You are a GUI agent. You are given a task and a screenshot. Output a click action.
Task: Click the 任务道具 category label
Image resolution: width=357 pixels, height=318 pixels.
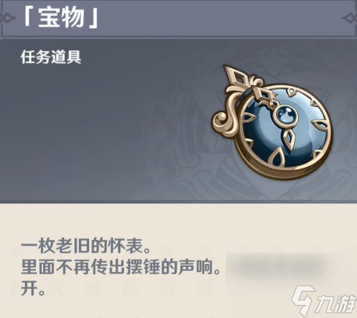[51, 57]
